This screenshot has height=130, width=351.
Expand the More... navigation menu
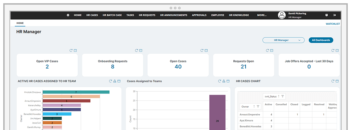tap(262, 15)
